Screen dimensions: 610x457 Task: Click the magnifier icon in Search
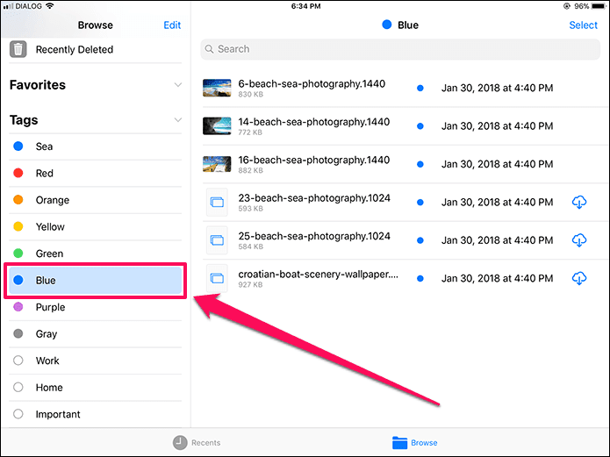[209, 49]
